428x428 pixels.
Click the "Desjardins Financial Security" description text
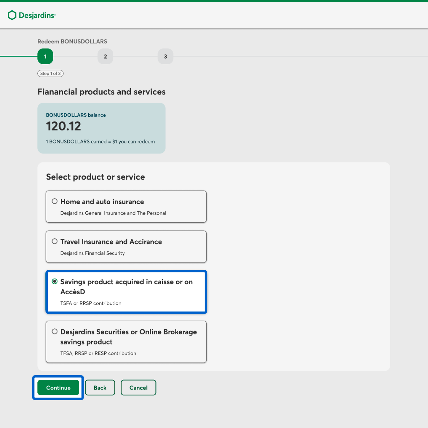click(x=93, y=253)
